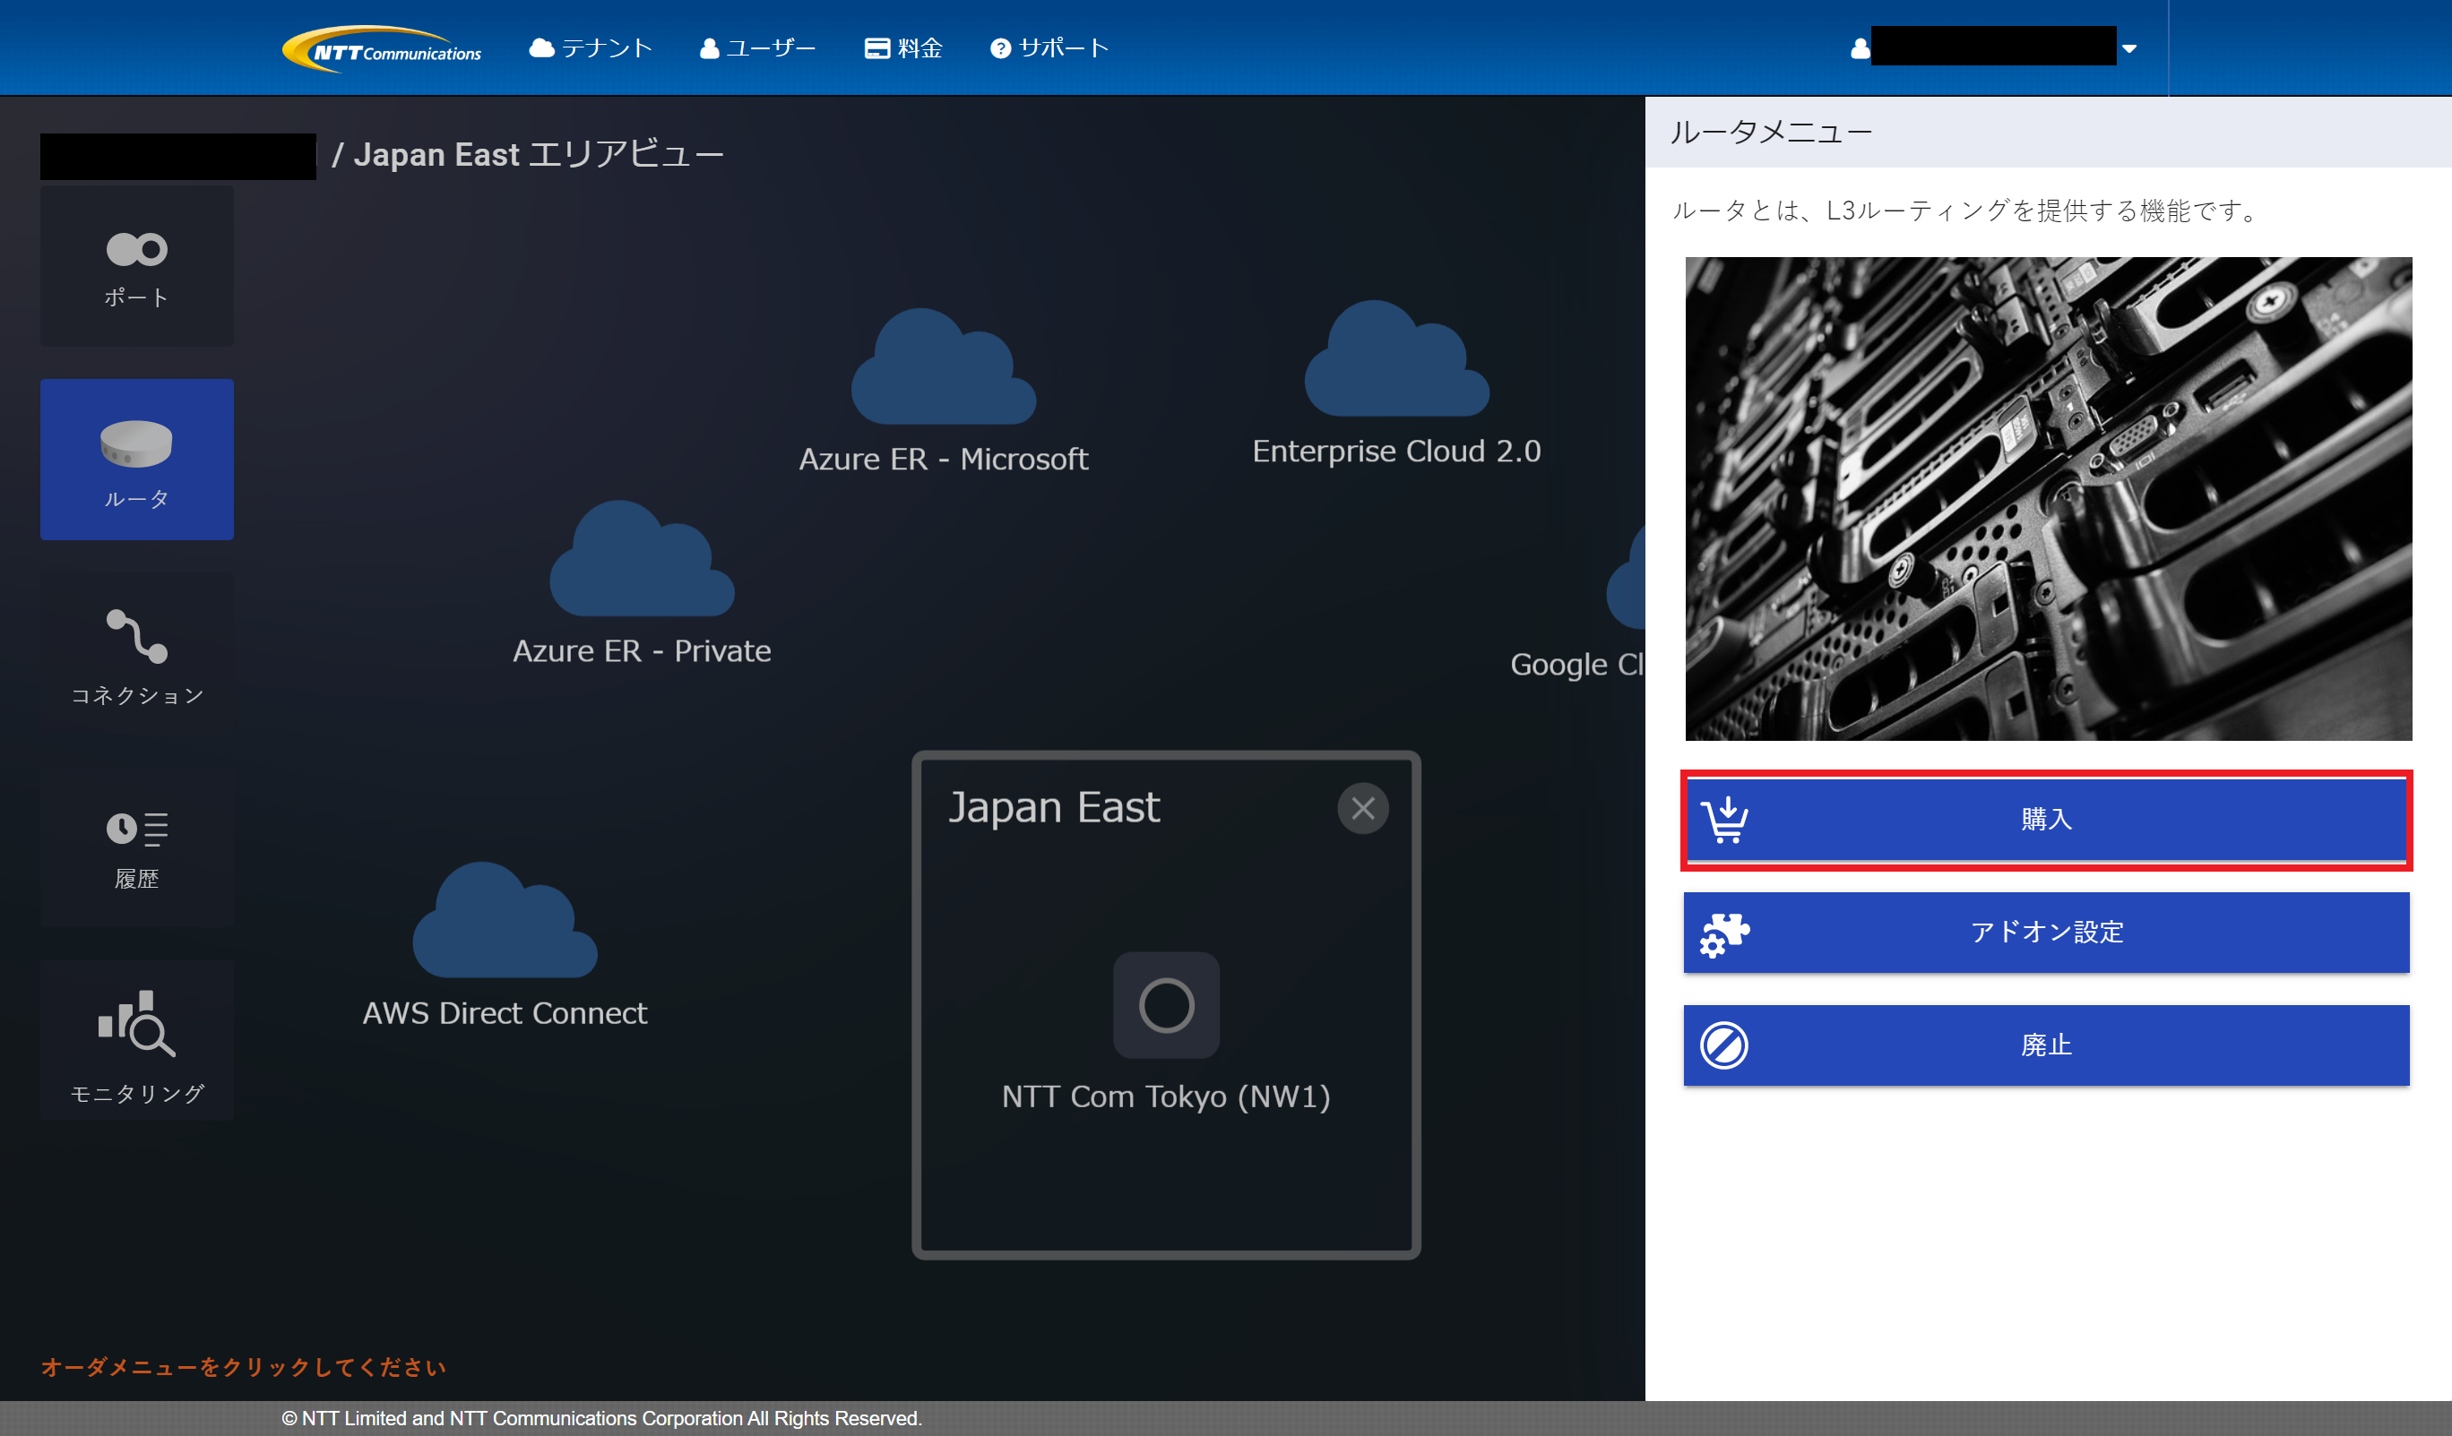Open the モニタリング (Monitoring) sidebar icon

point(136,1041)
